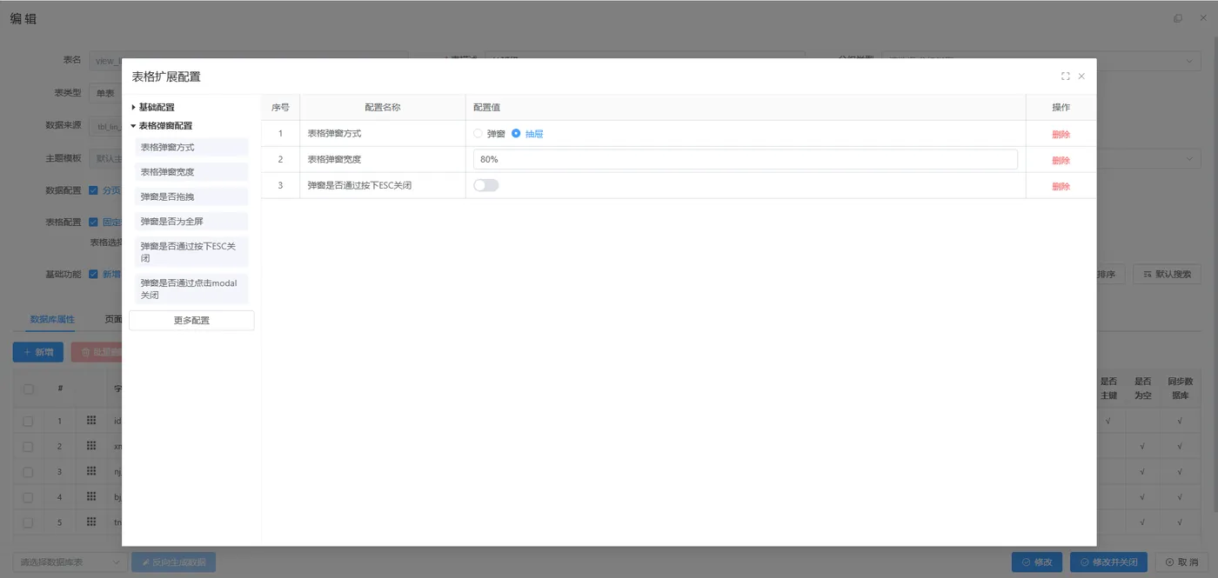This screenshot has height=578, width=1218.
Task: Tick the checkbox of table row 5
Action: pos(28,522)
